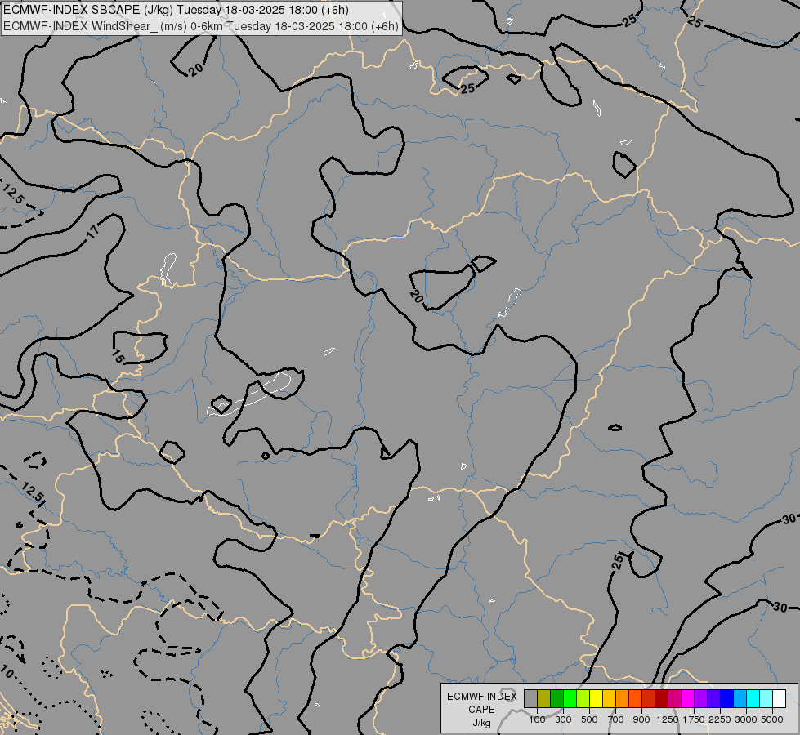Click the 2250 value on the CAPE scale

coord(720,719)
